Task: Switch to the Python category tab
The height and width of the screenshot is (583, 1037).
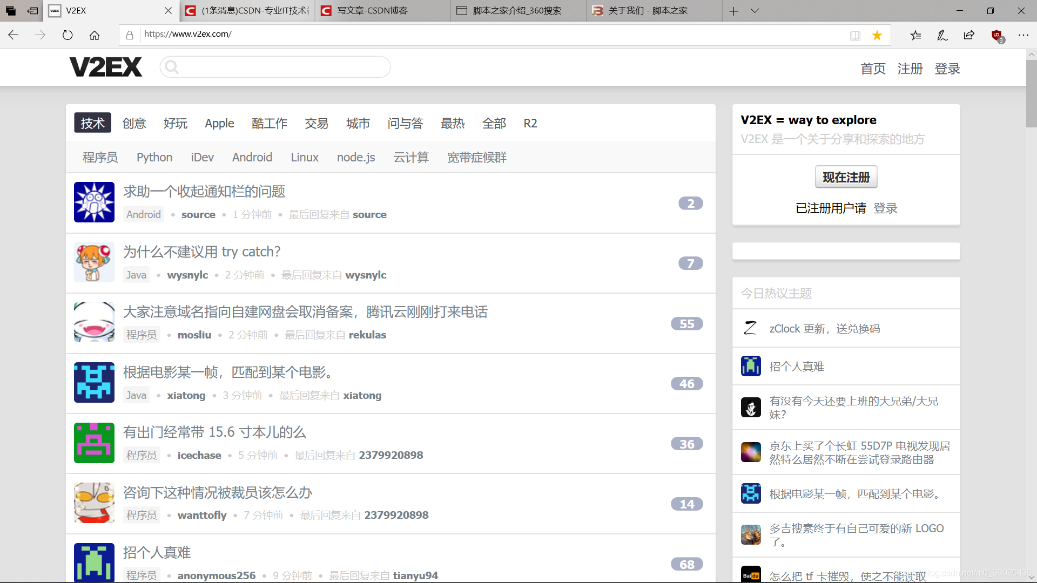Action: pos(154,157)
